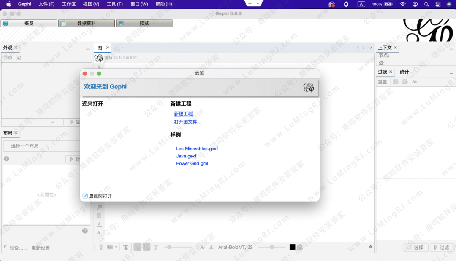The width and height of the screenshot is (456, 261).
Task: Open the 选择一个布局 layout dropdown
Action: pos(41,146)
